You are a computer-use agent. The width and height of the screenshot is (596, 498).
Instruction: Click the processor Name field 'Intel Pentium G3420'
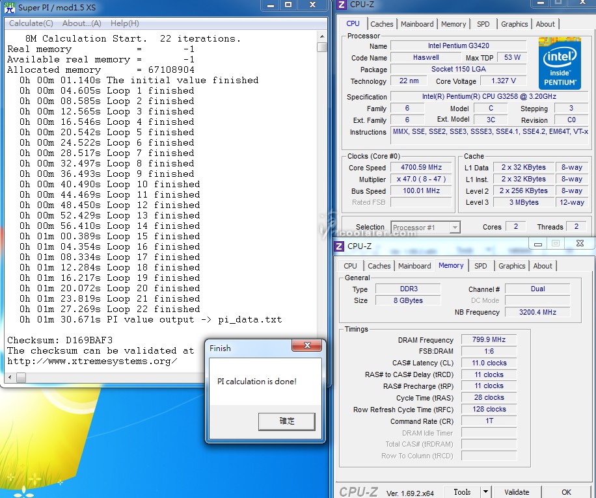(459, 46)
